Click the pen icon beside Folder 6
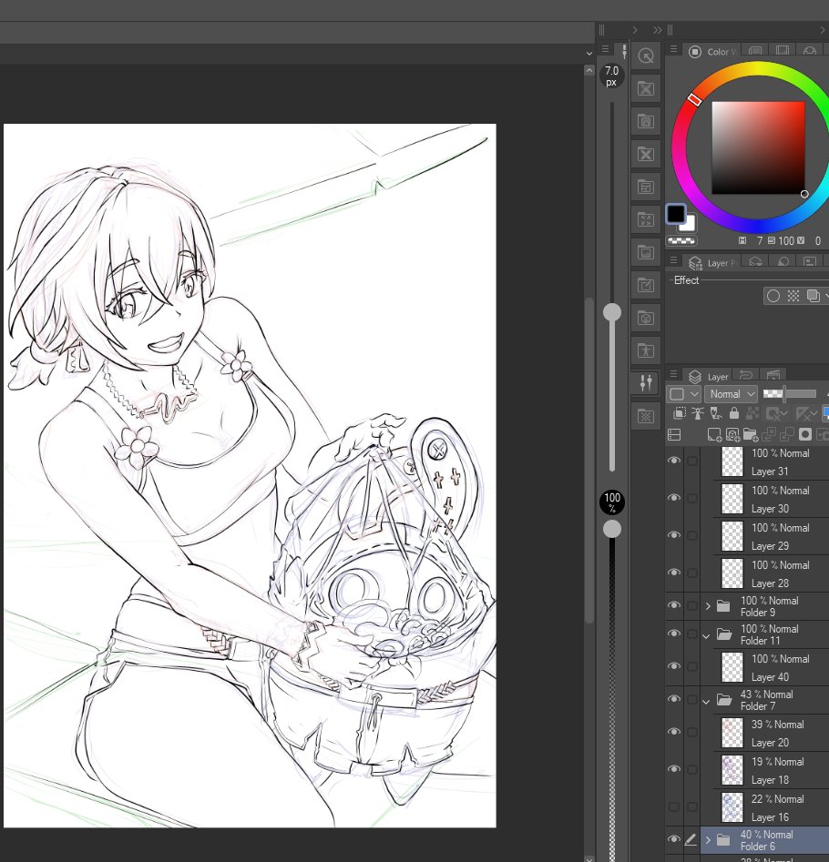The image size is (829, 862). (x=691, y=839)
